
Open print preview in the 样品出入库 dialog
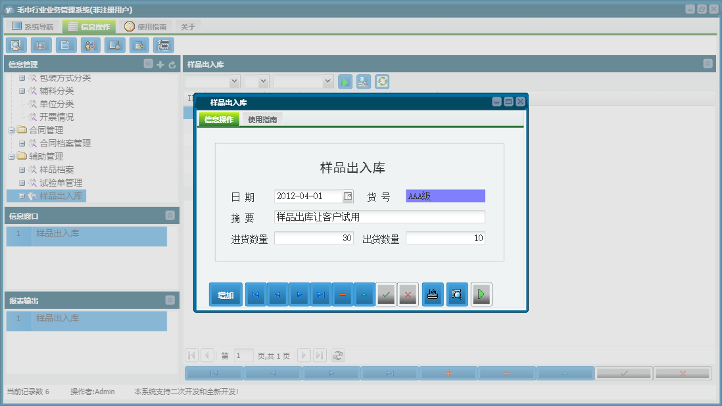pyautogui.click(x=457, y=294)
